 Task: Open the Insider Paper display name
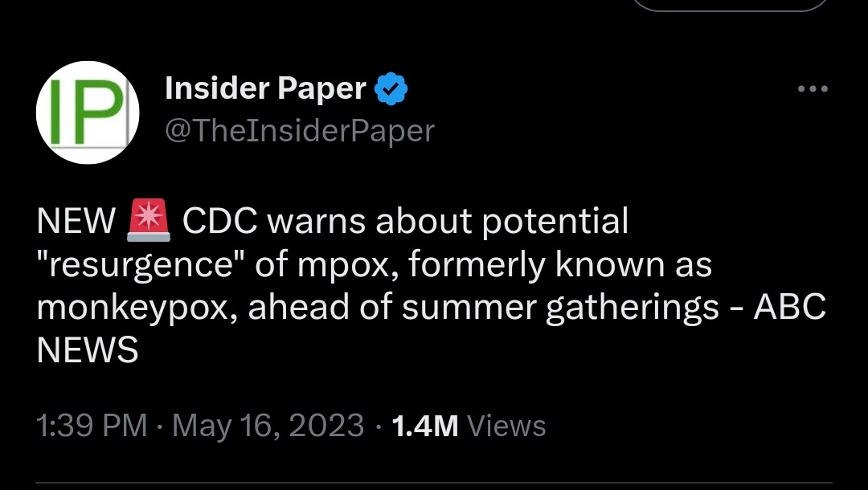click(x=265, y=89)
